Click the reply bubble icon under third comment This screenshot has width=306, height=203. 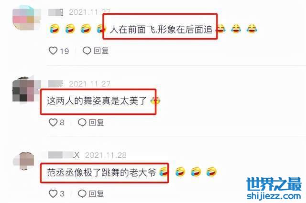point(82,193)
